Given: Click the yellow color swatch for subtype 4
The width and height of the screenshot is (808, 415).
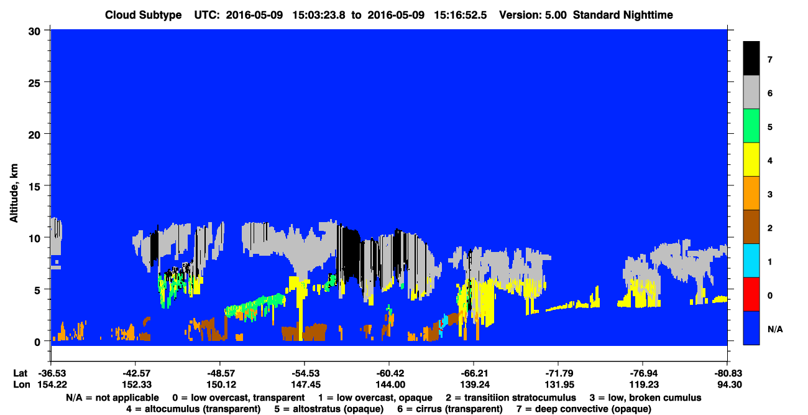Looking at the screenshot, I should pos(751,160).
